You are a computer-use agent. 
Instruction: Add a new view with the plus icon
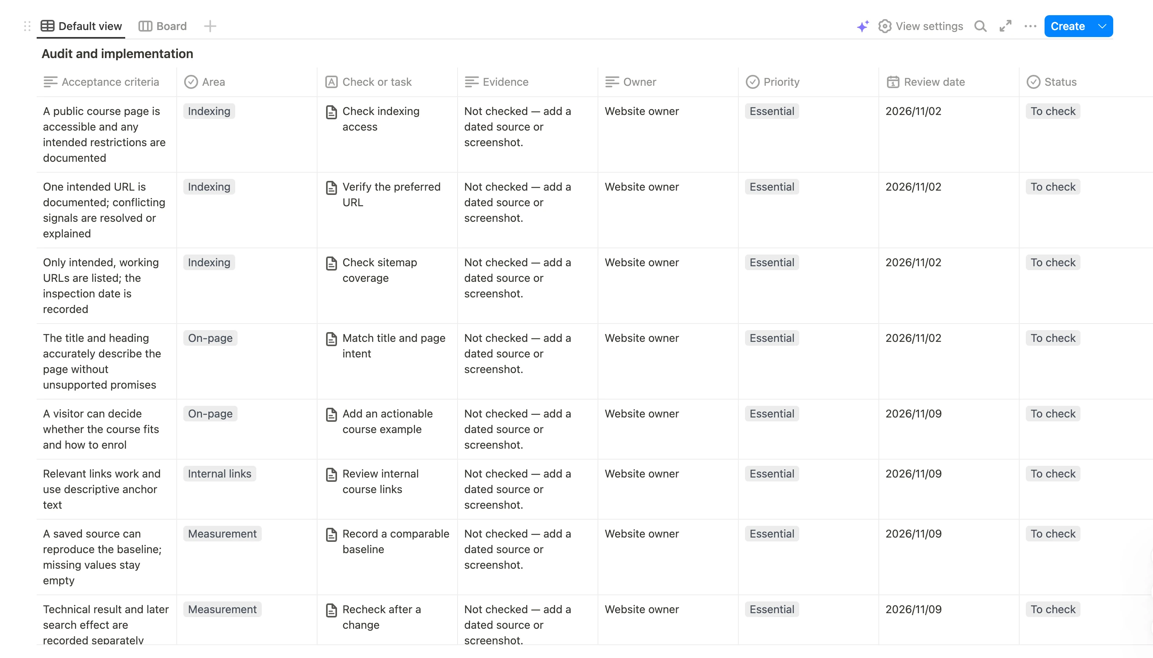[210, 26]
